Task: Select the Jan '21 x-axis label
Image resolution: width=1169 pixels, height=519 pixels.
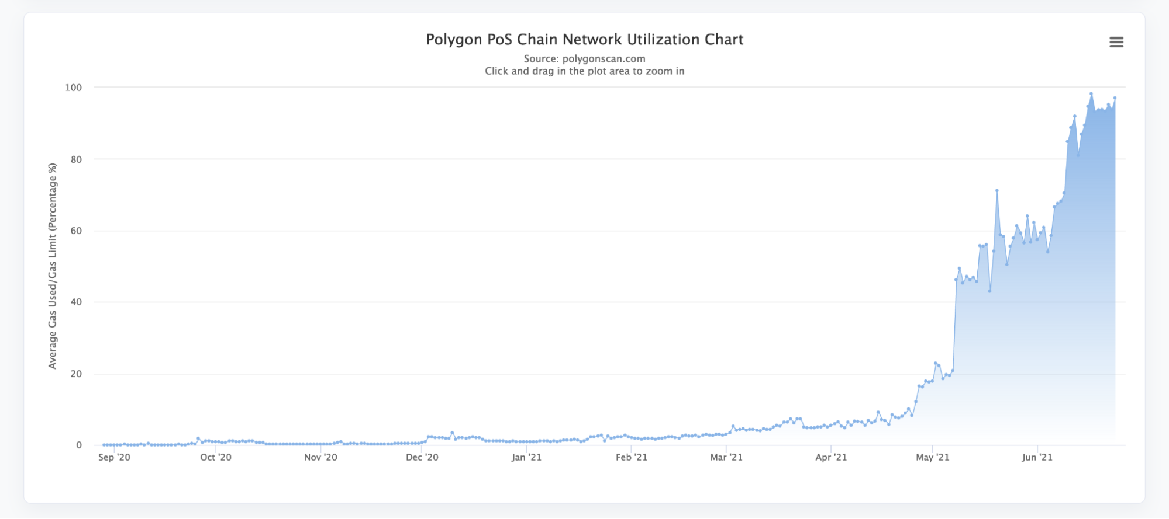Action: 526,457
